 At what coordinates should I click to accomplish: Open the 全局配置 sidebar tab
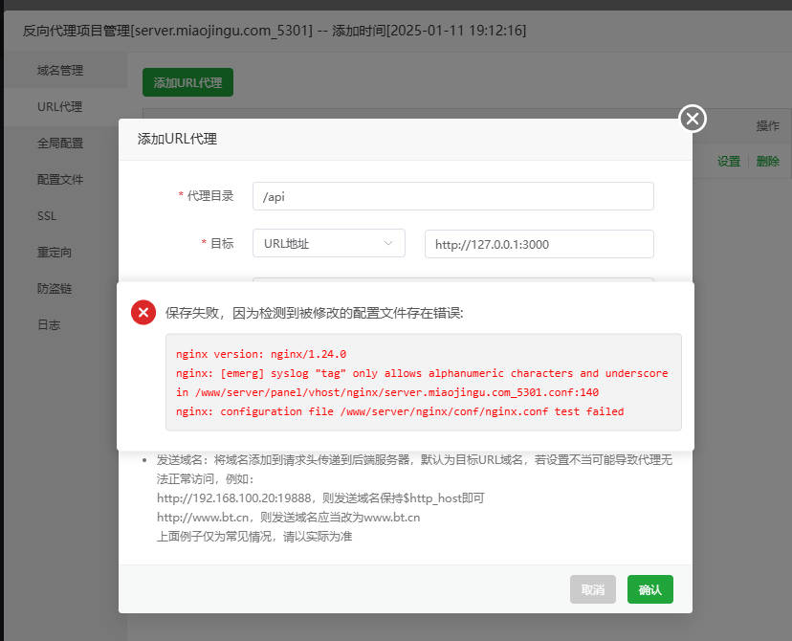click(x=60, y=143)
